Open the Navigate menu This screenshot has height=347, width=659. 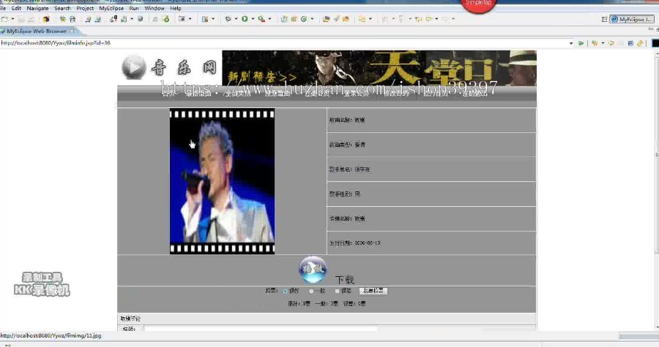(37, 8)
